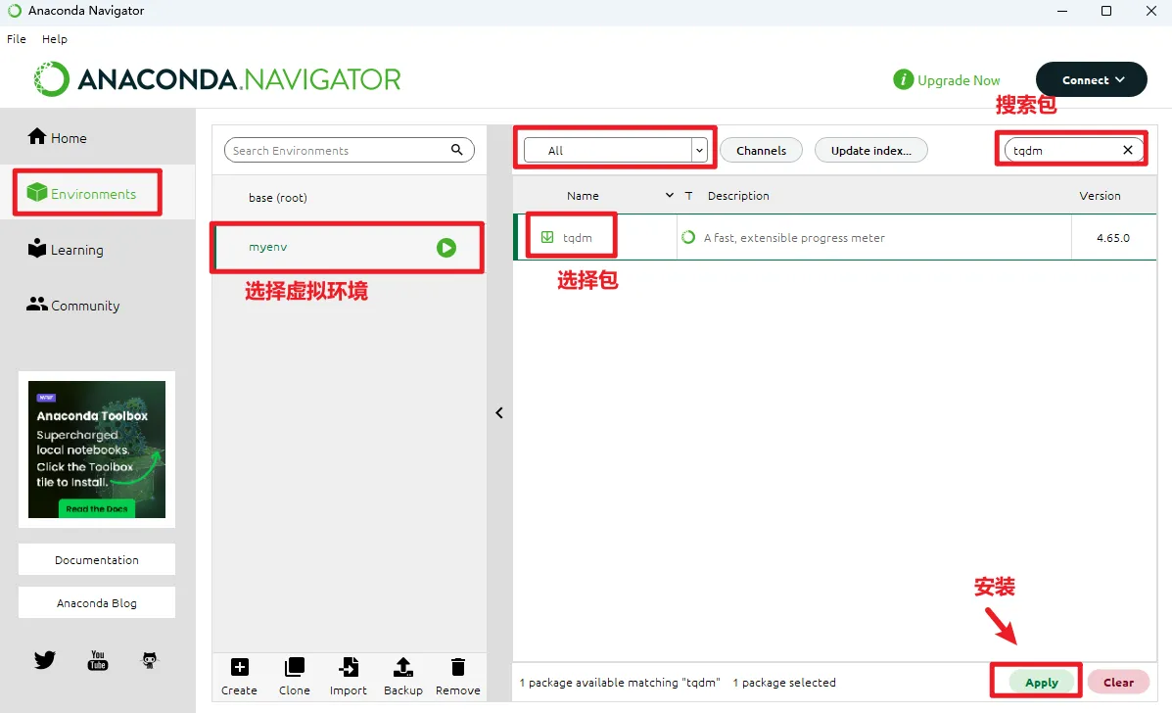1172x713 pixels.
Task: Click the Description column header
Action: [737, 195]
